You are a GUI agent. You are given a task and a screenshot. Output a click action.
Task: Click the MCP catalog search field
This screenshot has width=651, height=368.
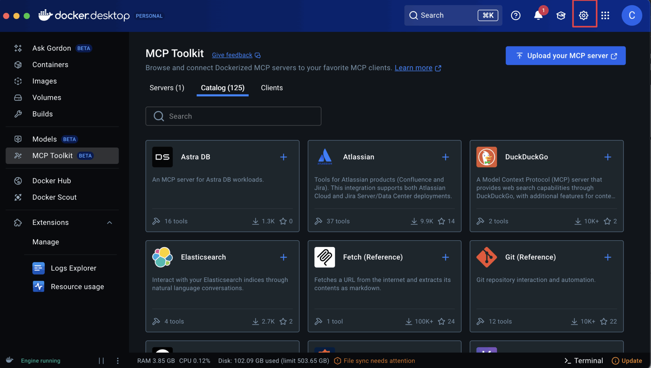[x=233, y=116]
